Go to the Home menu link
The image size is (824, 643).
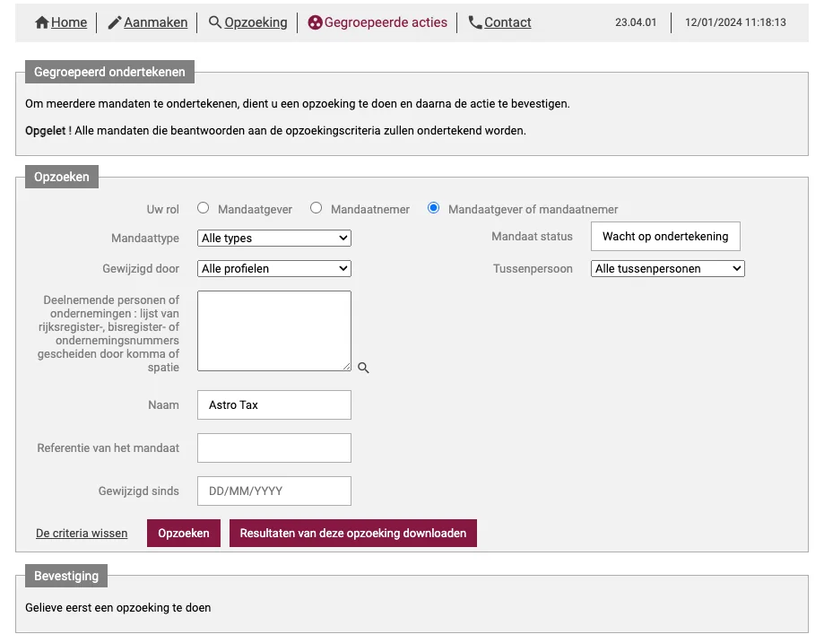pos(69,22)
